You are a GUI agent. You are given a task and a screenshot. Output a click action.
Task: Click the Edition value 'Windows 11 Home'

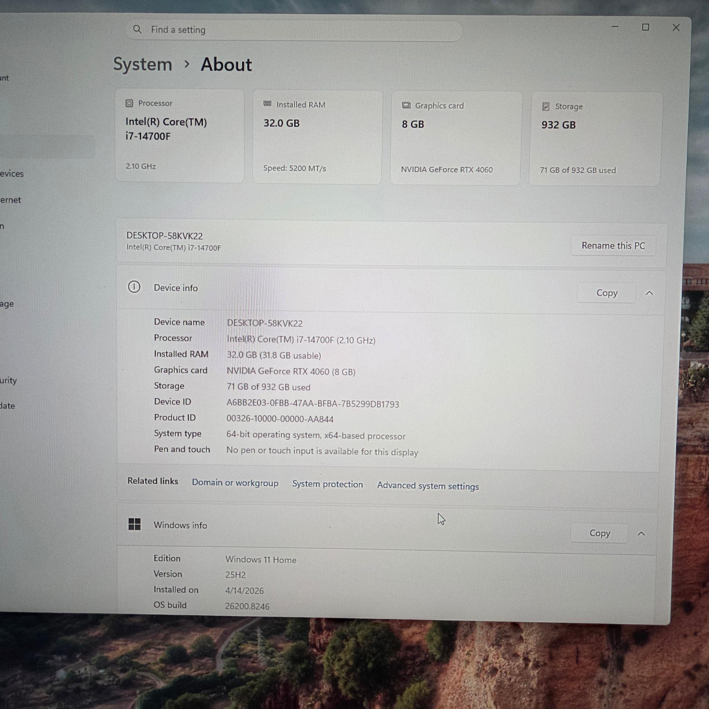click(261, 559)
